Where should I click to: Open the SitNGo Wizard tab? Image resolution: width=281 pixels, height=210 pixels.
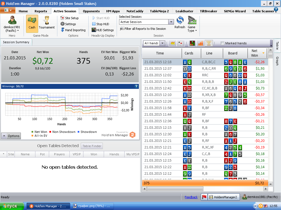click(235, 11)
